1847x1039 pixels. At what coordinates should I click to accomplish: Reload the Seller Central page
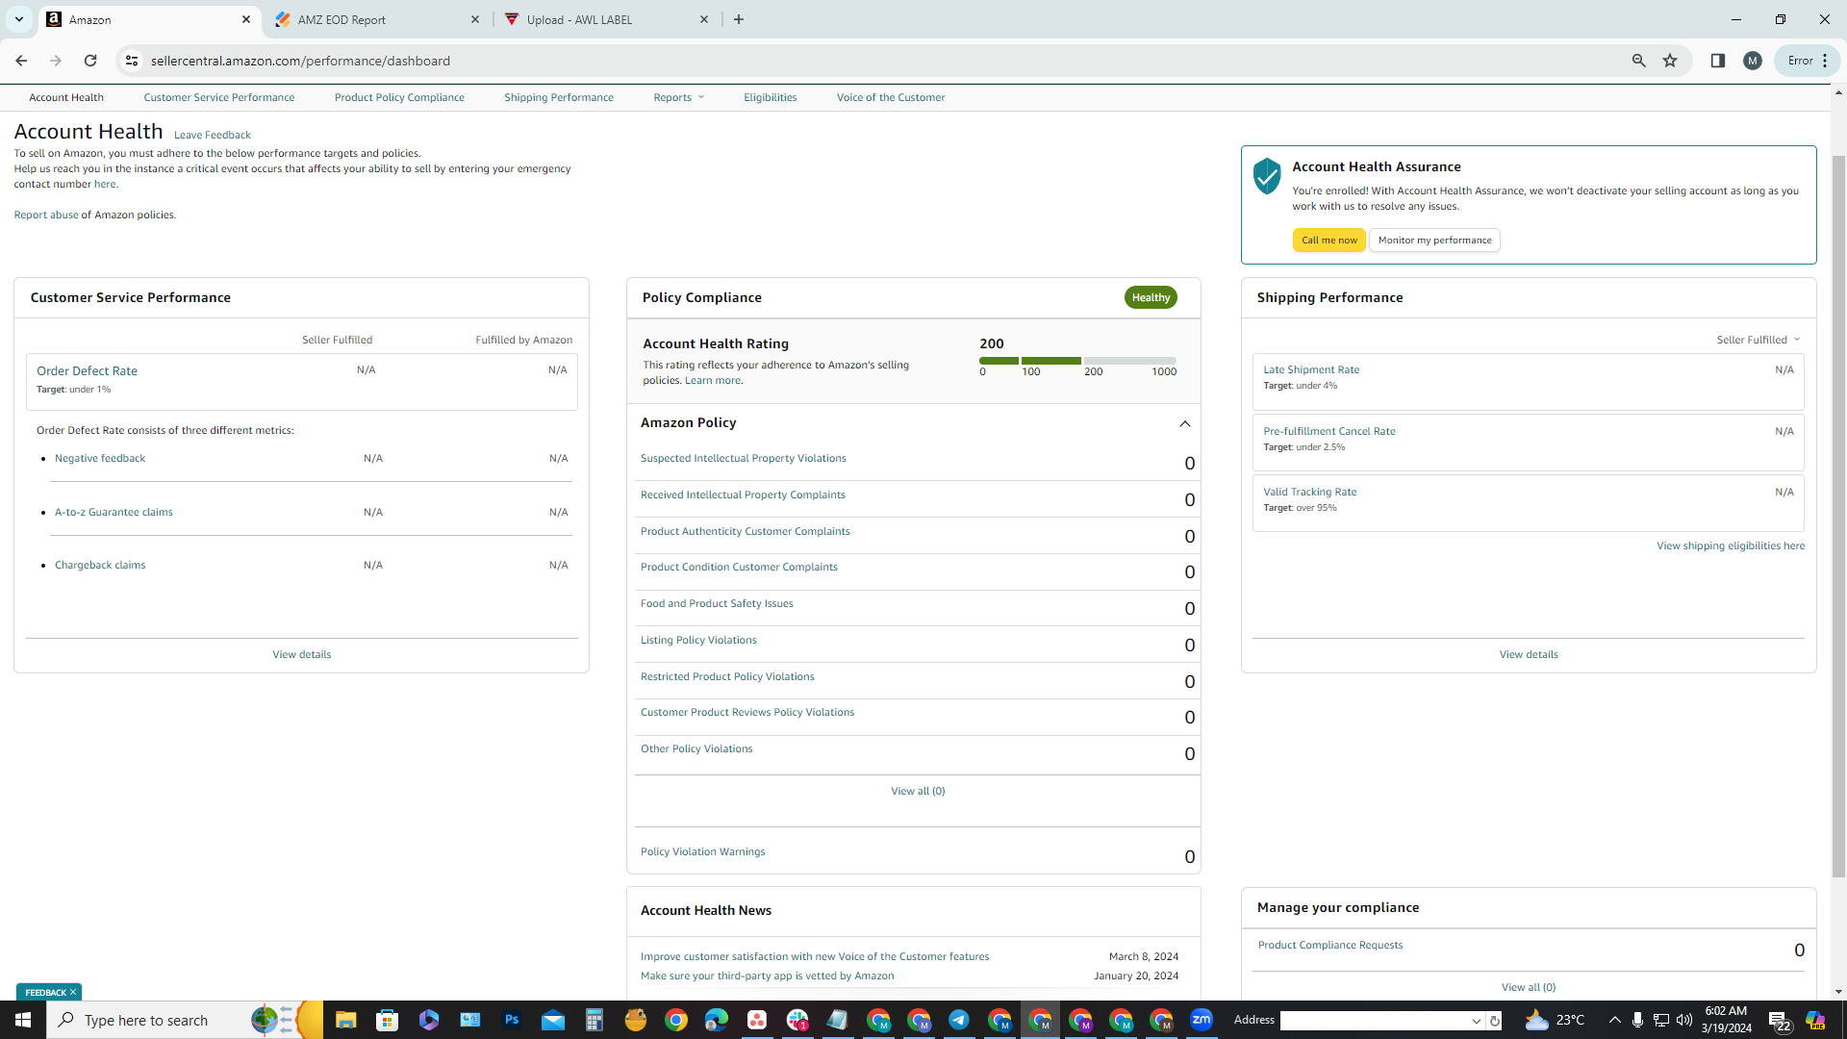pos(90,61)
